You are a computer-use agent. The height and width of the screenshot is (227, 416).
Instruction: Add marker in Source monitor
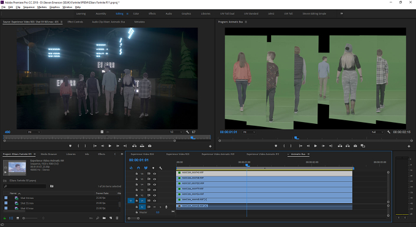point(70,146)
